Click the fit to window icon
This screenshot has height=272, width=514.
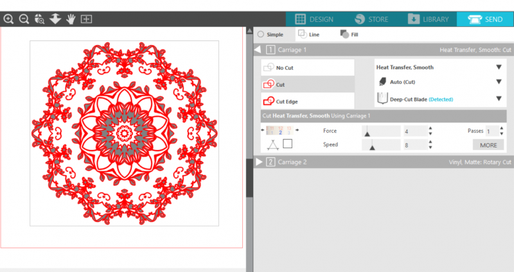pos(87,19)
